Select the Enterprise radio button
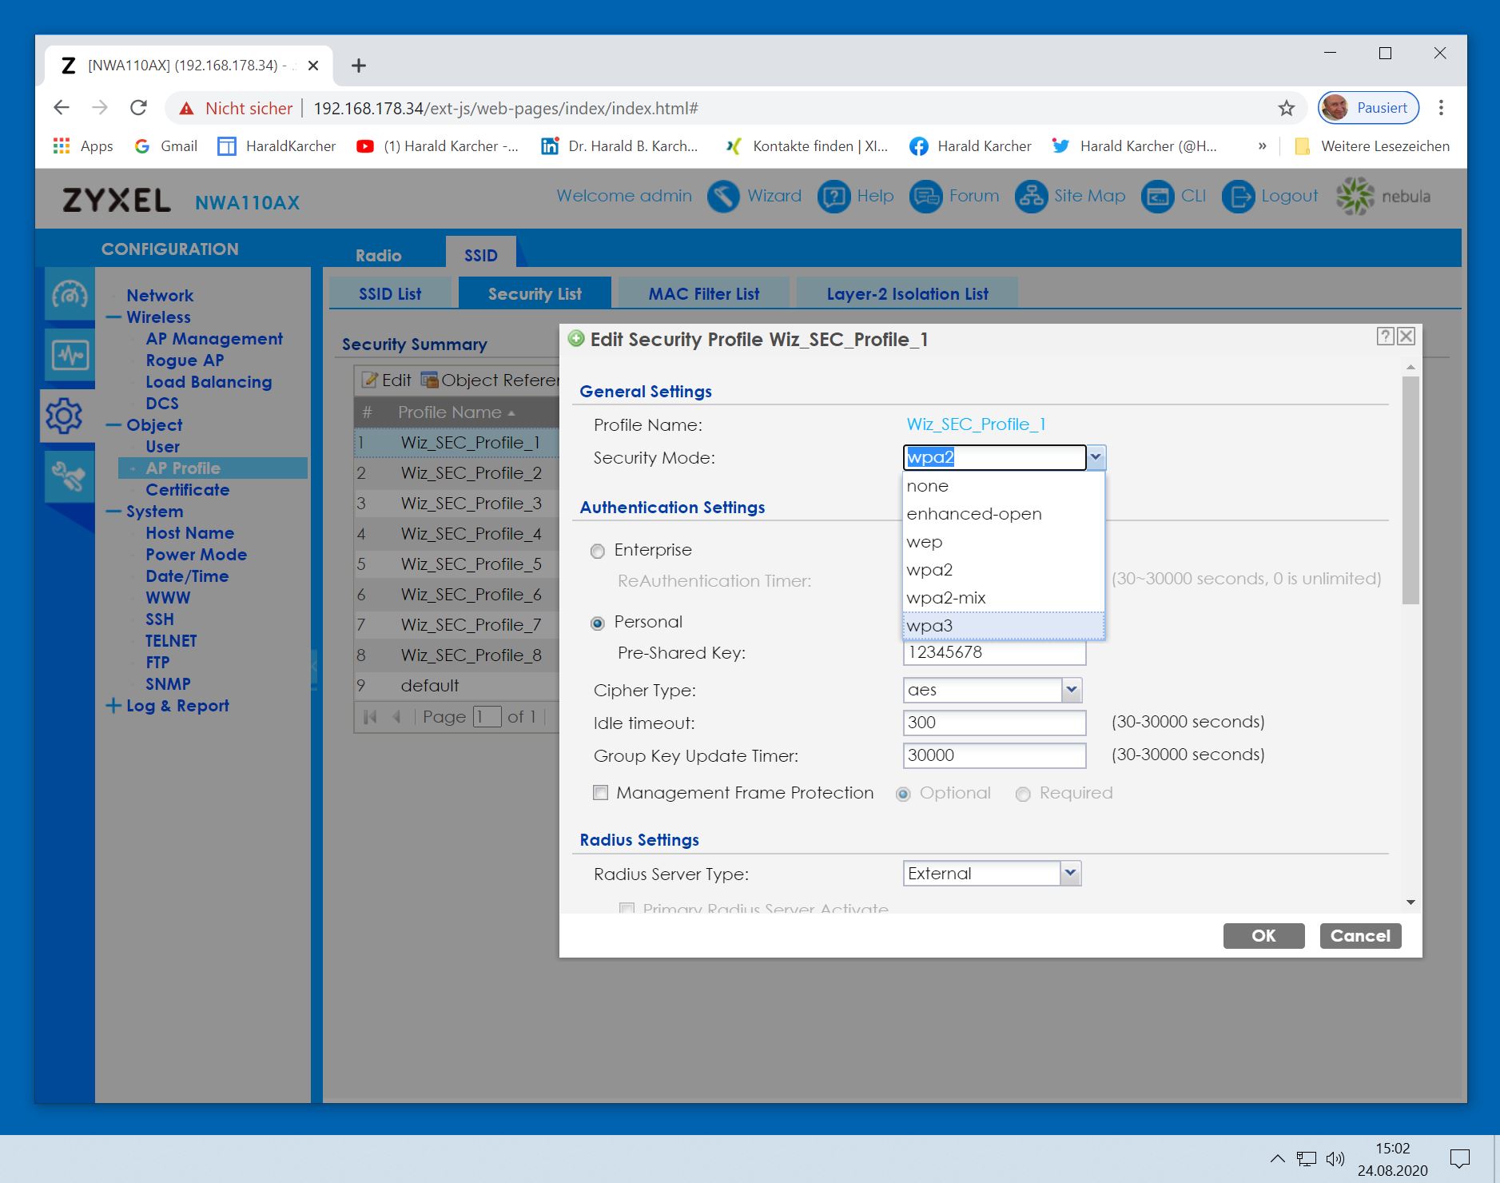The image size is (1500, 1183). (598, 551)
